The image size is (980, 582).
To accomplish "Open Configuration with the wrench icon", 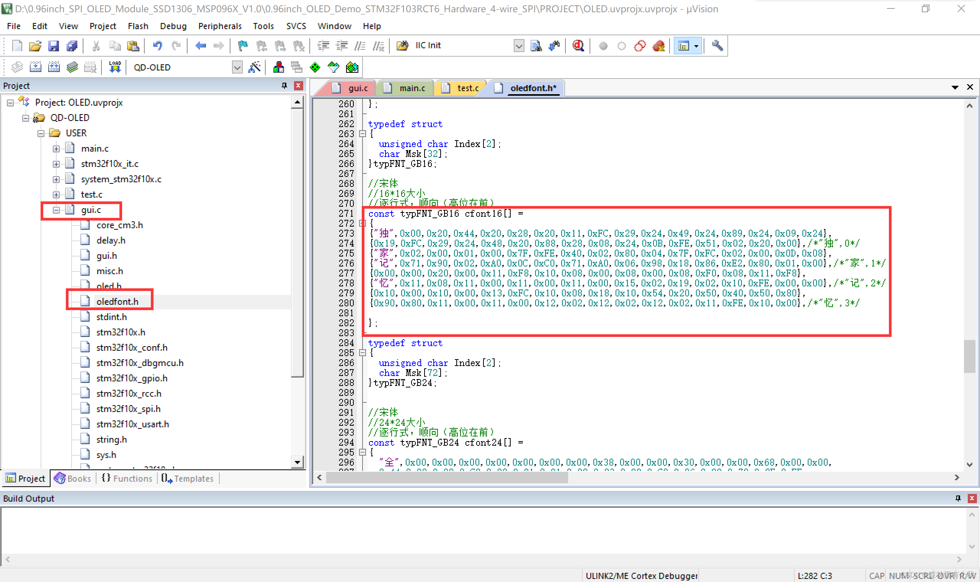I will point(717,46).
